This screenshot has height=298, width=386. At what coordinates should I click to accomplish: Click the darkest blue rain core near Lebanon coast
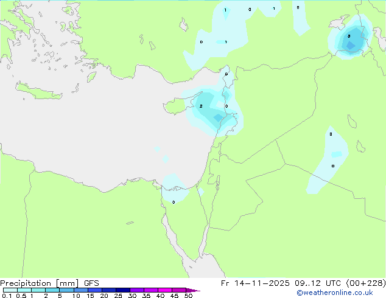(x=218, y=118)
